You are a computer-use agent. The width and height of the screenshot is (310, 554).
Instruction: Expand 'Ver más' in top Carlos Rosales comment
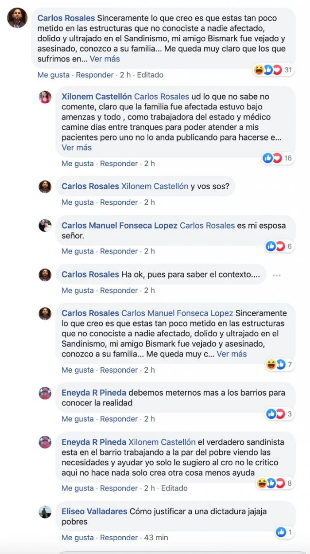pos(105,59)
